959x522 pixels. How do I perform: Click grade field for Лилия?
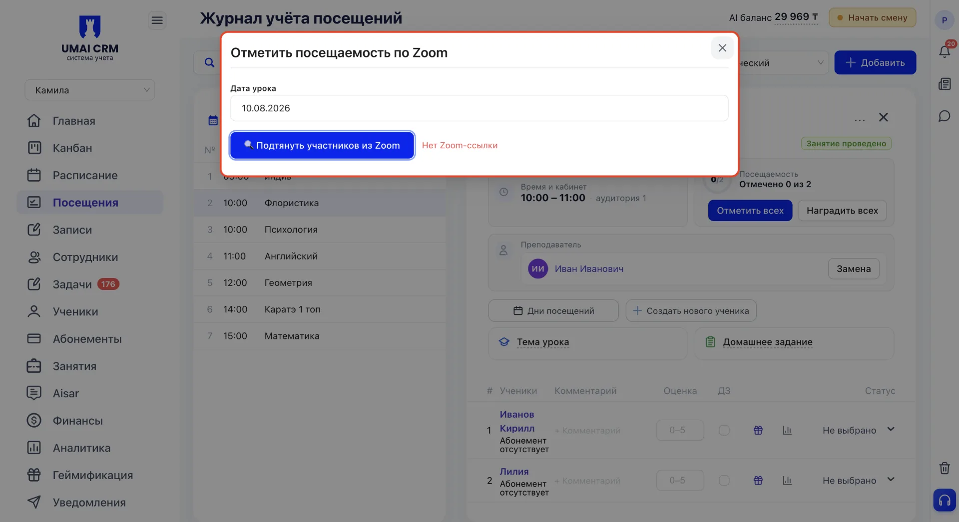tap(680, 481)
